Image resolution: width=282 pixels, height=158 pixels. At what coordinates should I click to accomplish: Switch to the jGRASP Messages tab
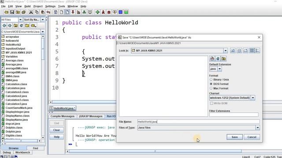(x=91, y=116)
